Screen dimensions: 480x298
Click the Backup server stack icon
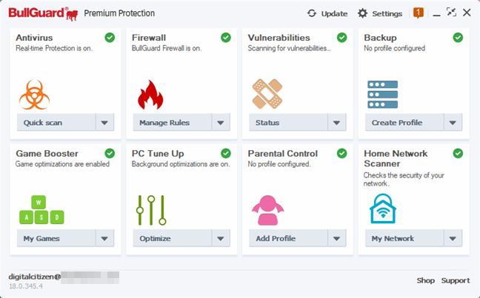[383, 95]
